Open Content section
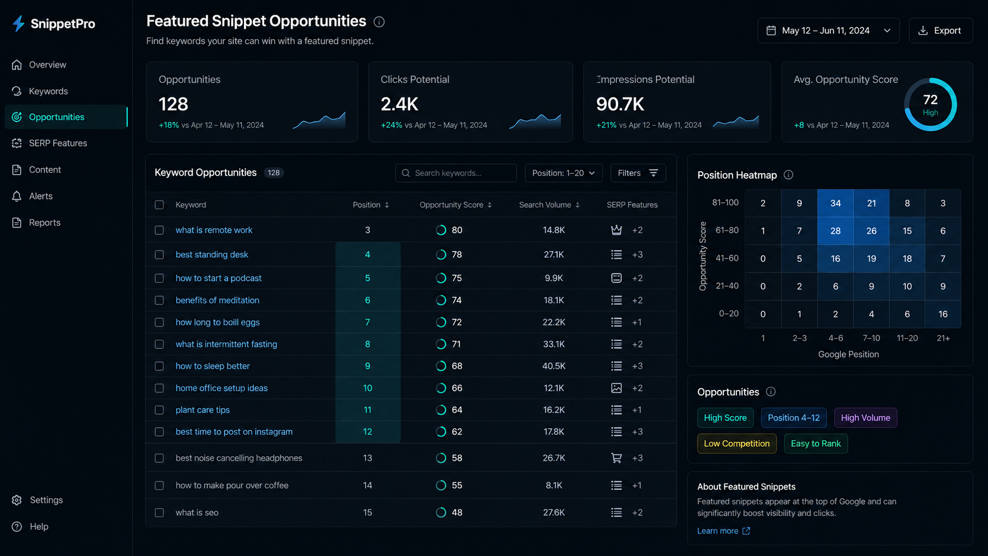 click(66, 170)
